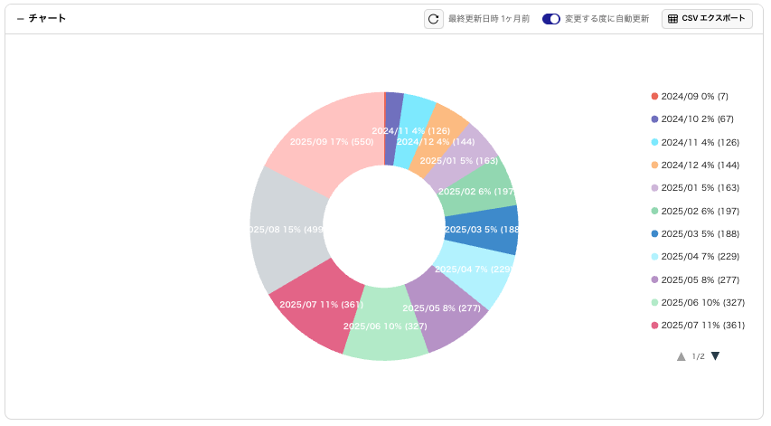Select 2025/03 legend dot
The height and width of the screenshot is (426, 771).
click(x=655, y=234)
